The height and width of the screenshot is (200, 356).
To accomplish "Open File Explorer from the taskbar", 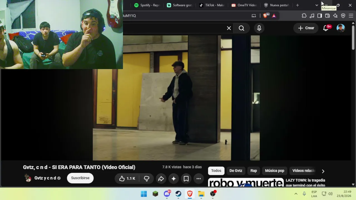I will click(x=201, y=194).
